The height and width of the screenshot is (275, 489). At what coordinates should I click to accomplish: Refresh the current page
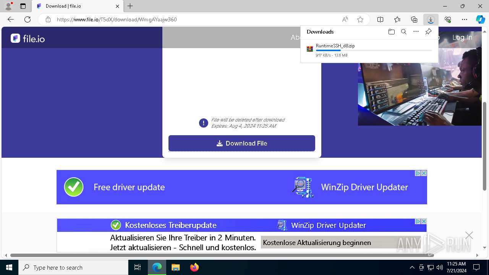click(28, 19)
